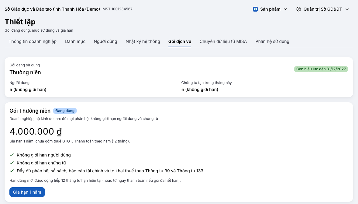The height and width of the screenshot is (204, 358).
Task: Click the Hạn dùng mới được cộng tiếp note
Action: (x=95, y=181)
